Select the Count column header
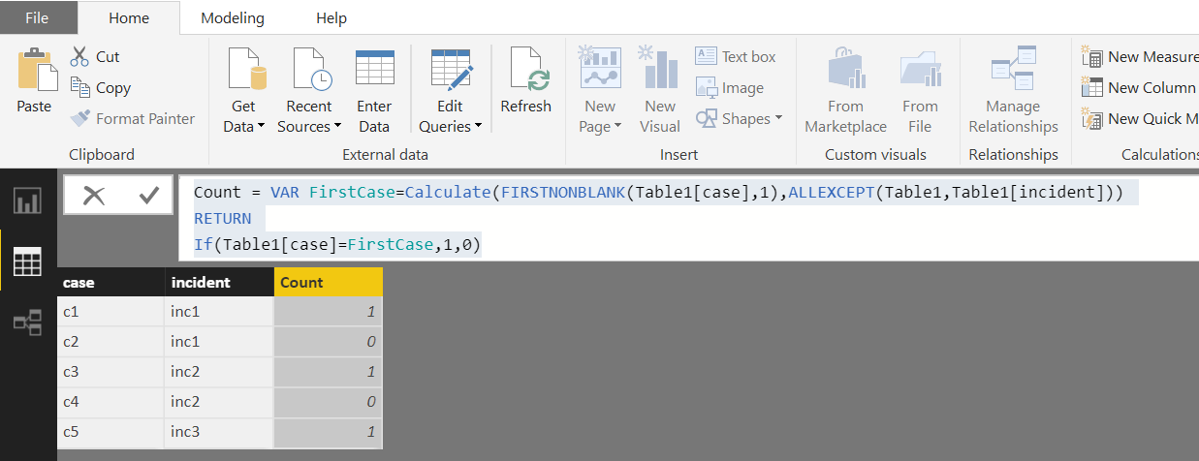 [x=329, y=282]
